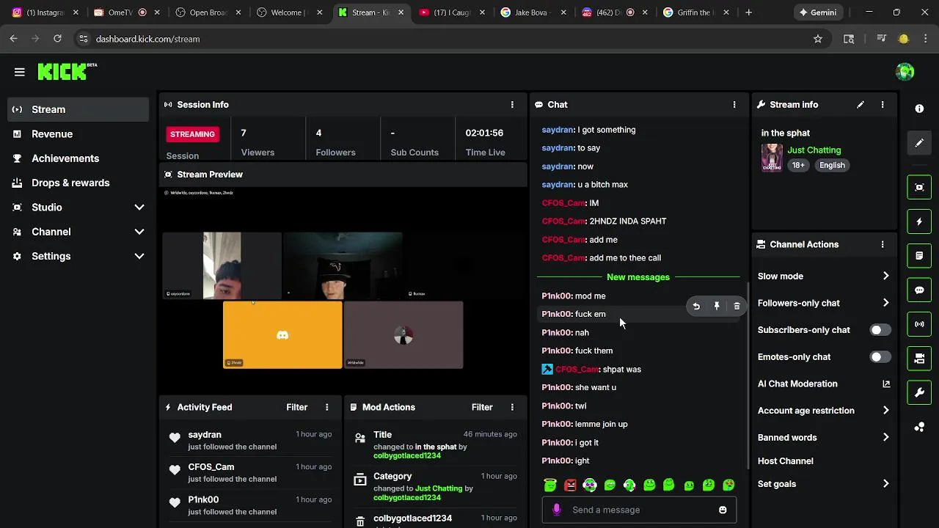Click the pencil edit icon in right rail
Viewport: 939px width, 528px height.
coord(919,143)
